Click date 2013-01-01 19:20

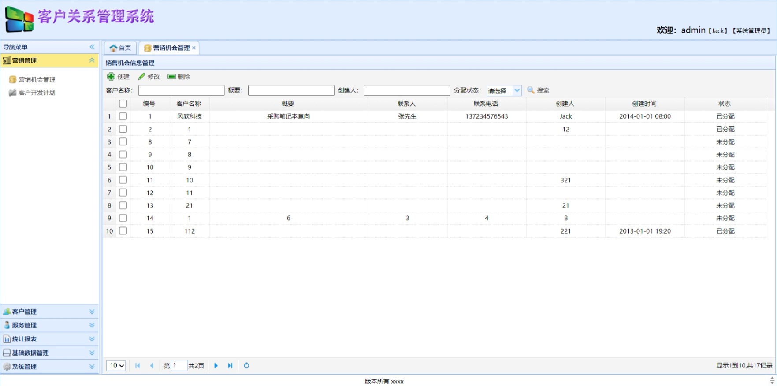[x=645, y=231]
